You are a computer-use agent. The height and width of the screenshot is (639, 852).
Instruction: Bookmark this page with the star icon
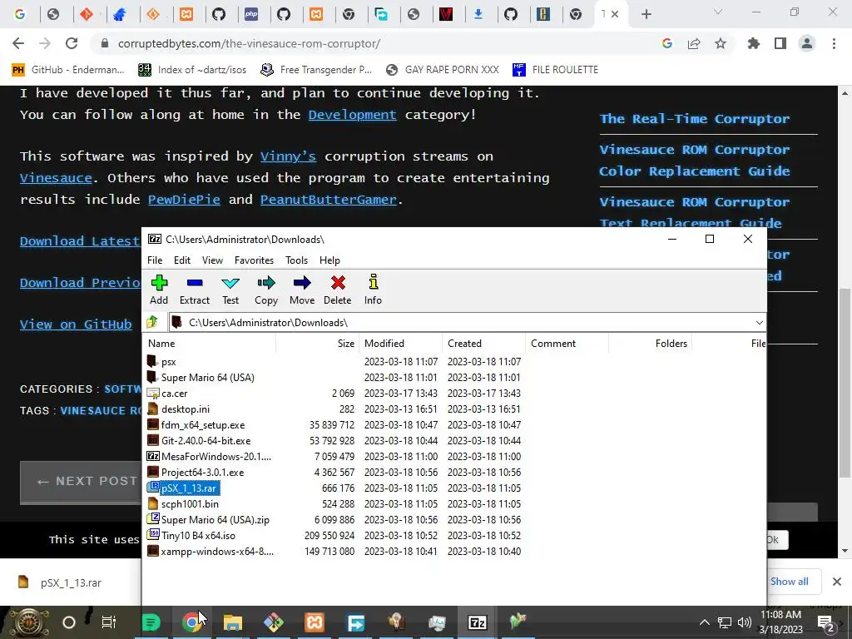point(721,43)
